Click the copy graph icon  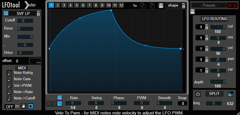(143, 6)
